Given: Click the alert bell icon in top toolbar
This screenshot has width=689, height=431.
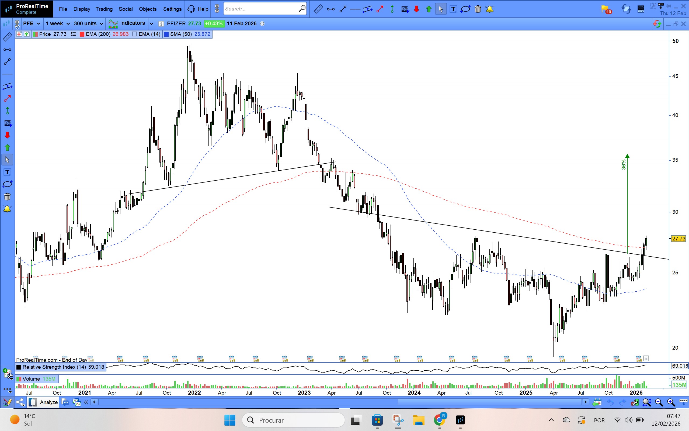Looking at the screenshot, I should tap(490, 9).
